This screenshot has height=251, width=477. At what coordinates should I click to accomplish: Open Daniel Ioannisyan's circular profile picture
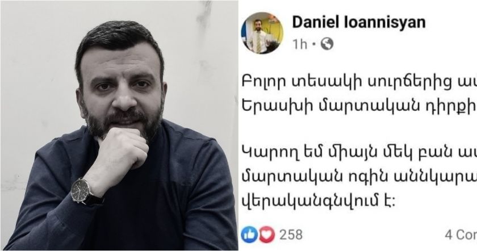[262, 33]
